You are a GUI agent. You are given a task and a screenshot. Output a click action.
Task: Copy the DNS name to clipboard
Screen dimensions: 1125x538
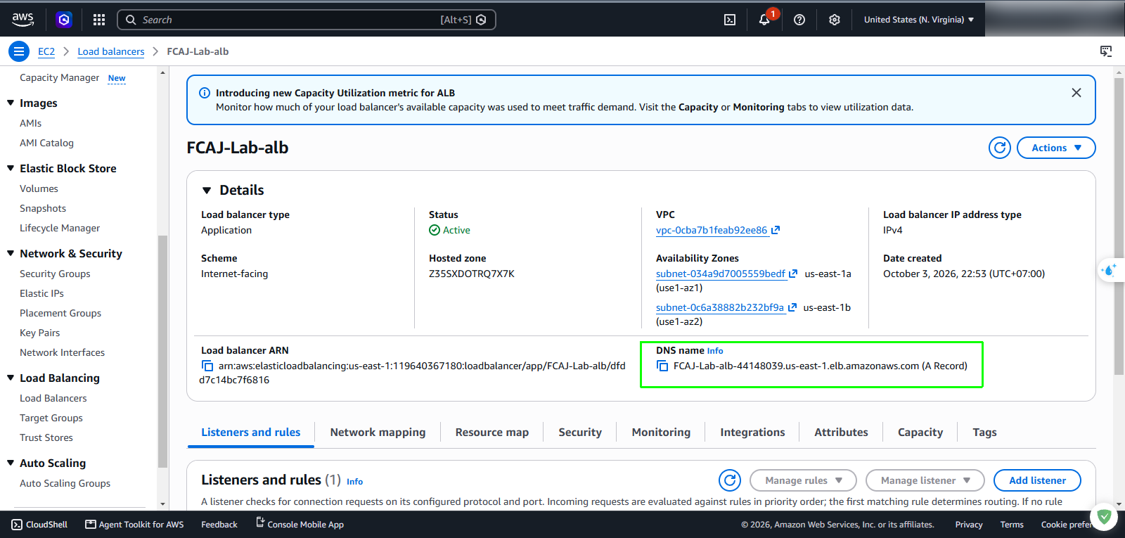(662, 366)
